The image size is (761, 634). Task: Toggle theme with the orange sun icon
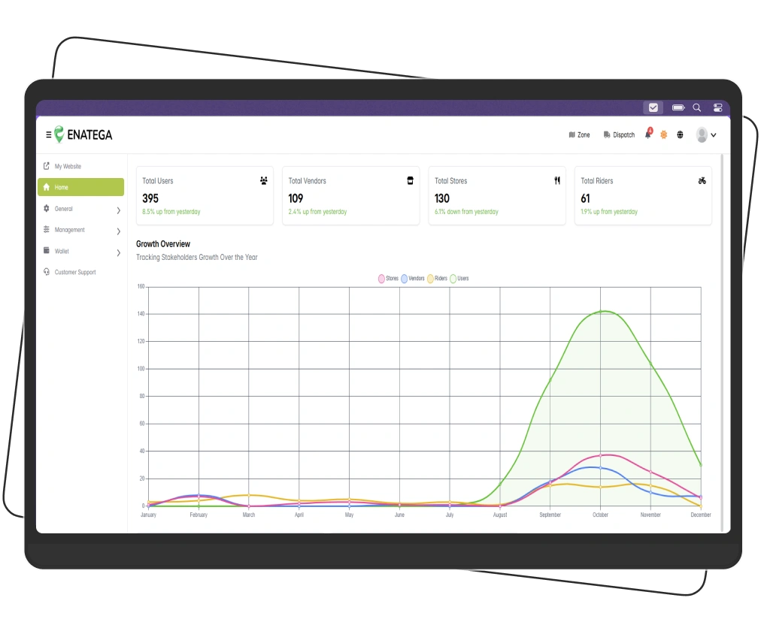tap(663, 134)
